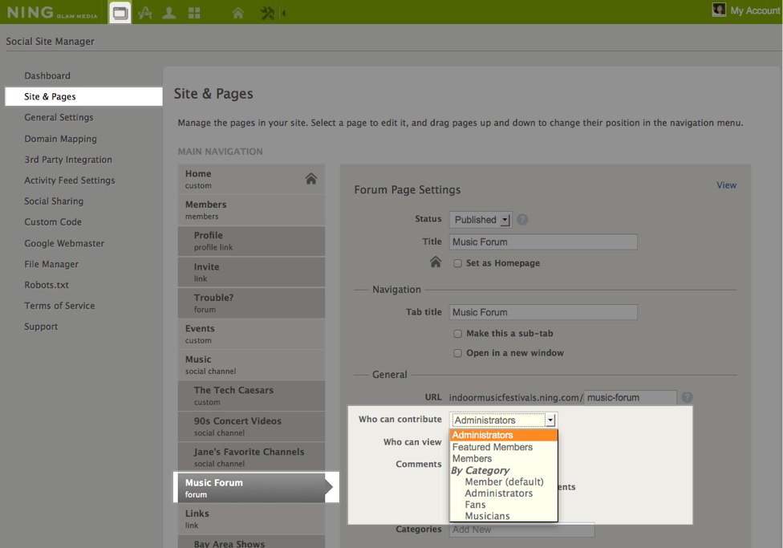This screenshot has width=783, height=548.
Task: Open General Settings in the sidebar
Action: click(59, 117)
